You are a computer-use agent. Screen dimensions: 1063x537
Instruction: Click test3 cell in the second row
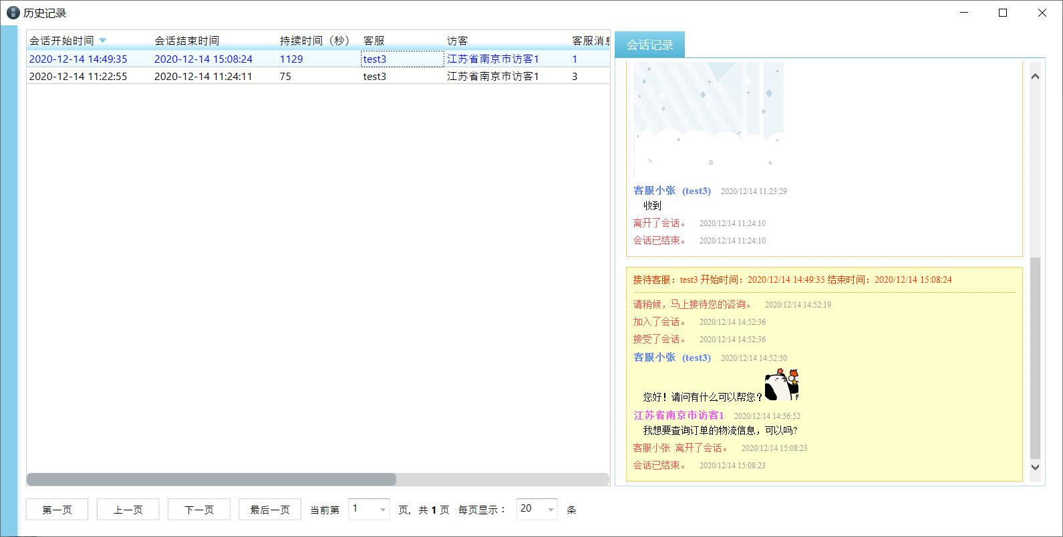(375, 76)
